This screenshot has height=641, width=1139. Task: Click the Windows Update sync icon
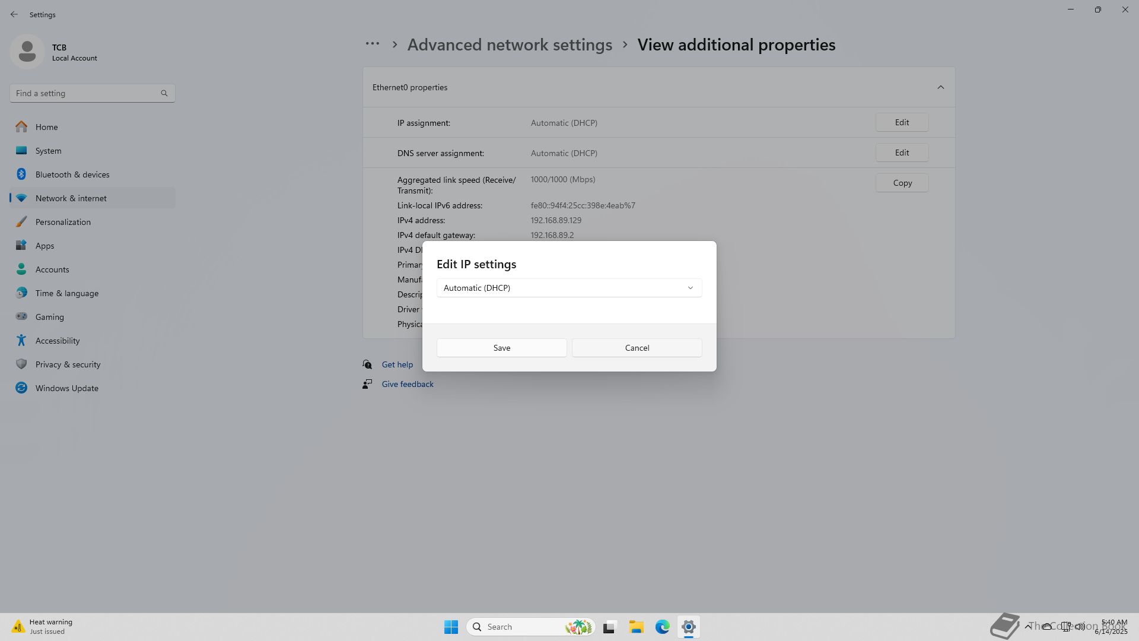[21, 388]
